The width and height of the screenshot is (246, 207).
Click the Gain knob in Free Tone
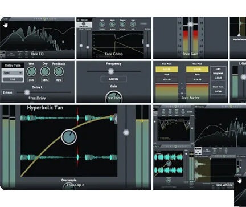[113, 96]
